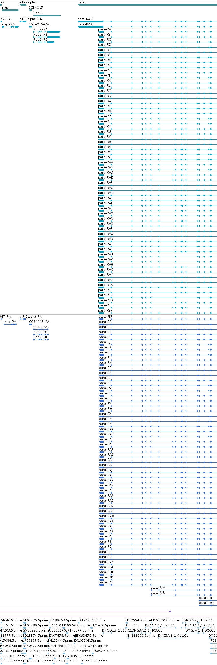Open EST EP12554.3prime
The height and width of the screenshot is (665, 217).
tap(138, 620)
